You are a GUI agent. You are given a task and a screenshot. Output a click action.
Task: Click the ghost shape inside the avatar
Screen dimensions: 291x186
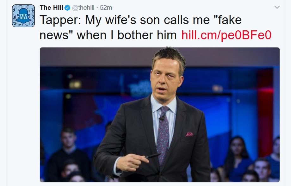point(23,16)
